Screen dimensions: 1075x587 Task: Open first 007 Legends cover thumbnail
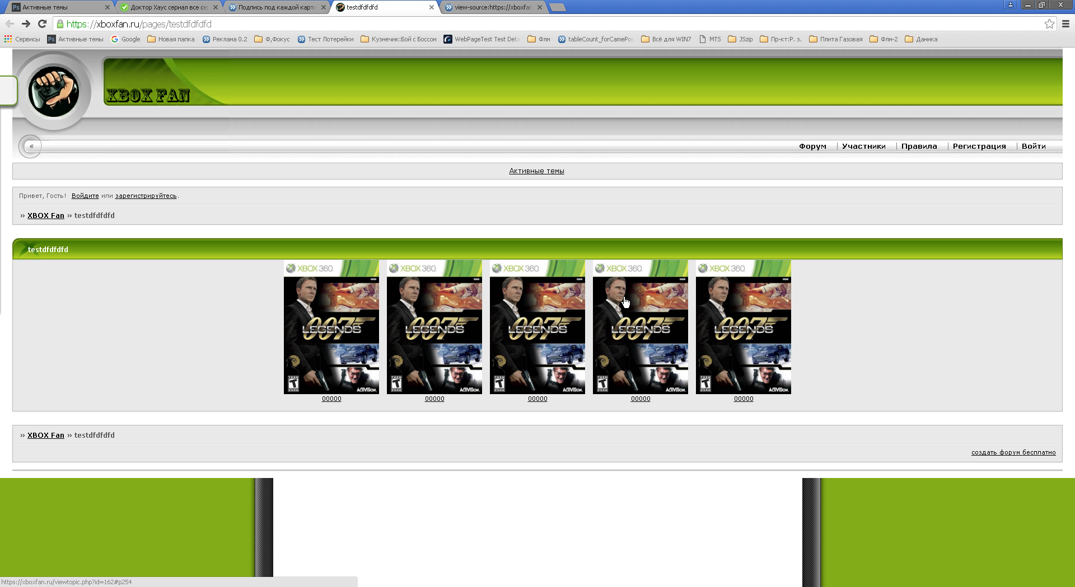331,327
